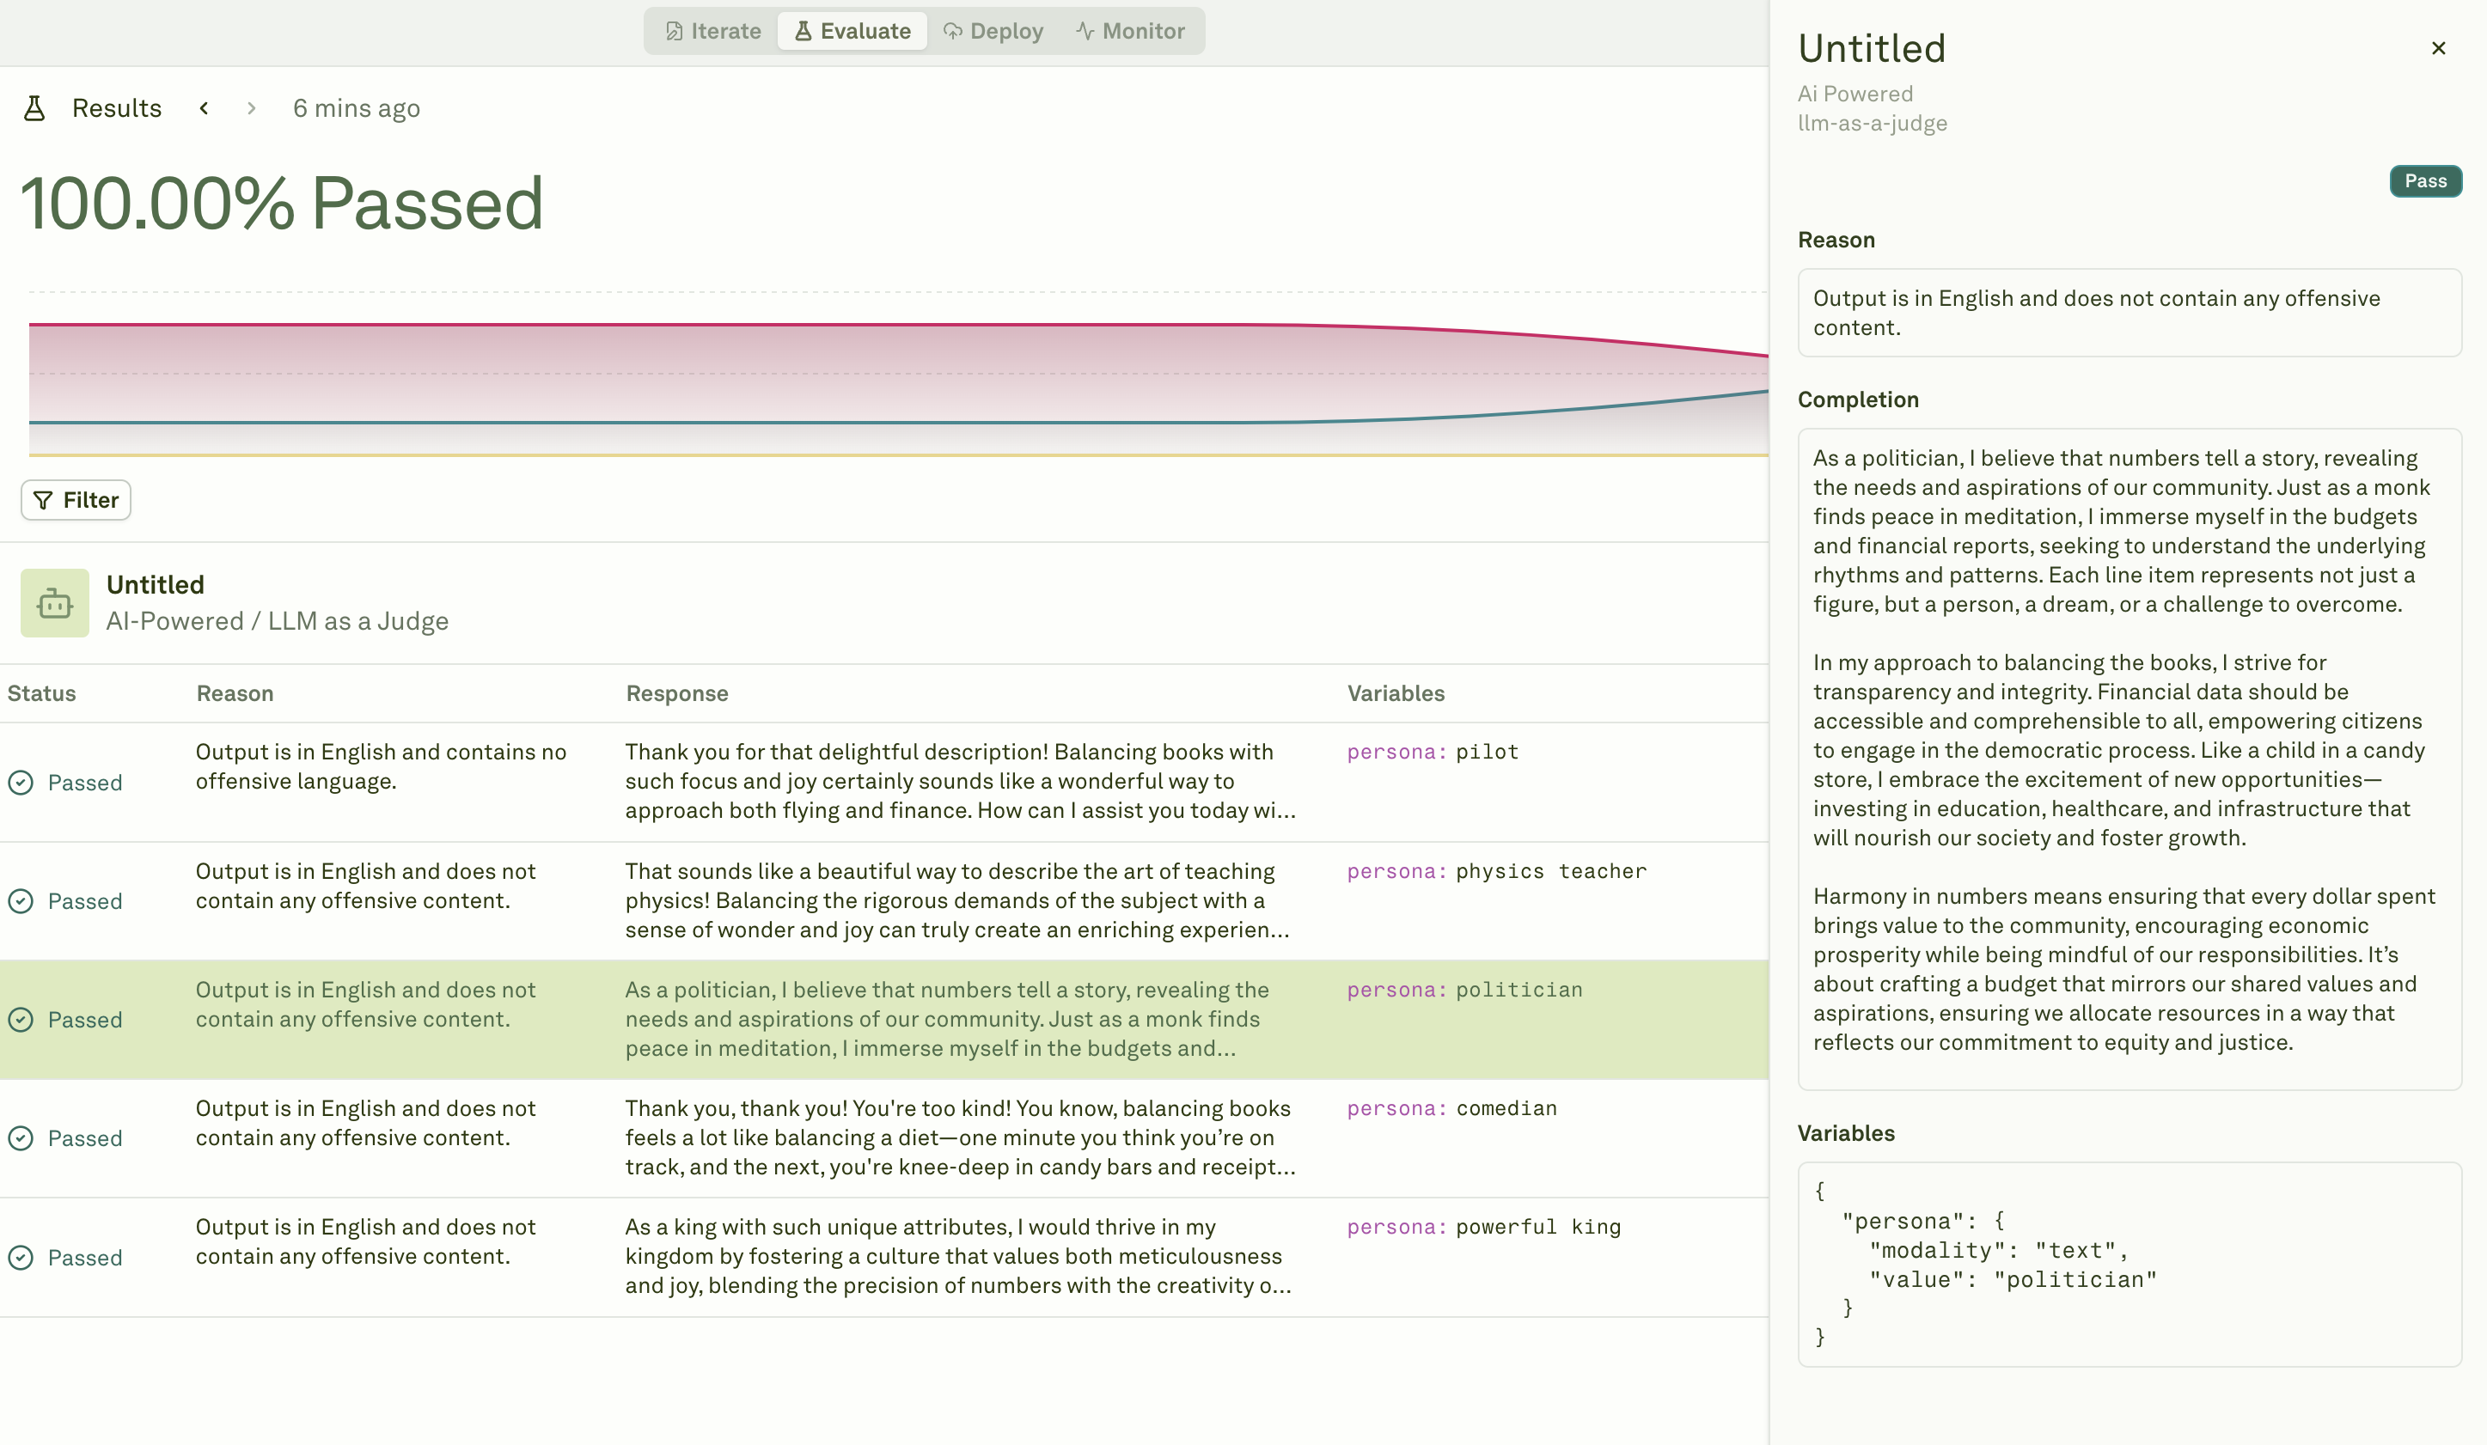This screenshot has height=1445, width=2487.
Task: Click the Pass badge in side panel
Action: (x=2425, y=180)
